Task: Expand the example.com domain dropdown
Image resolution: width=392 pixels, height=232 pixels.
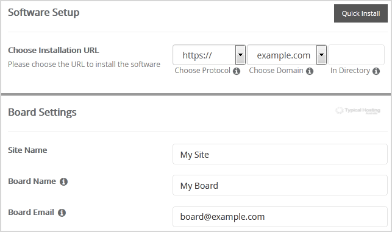Action: pyautogui.click(x=287, y=55)
